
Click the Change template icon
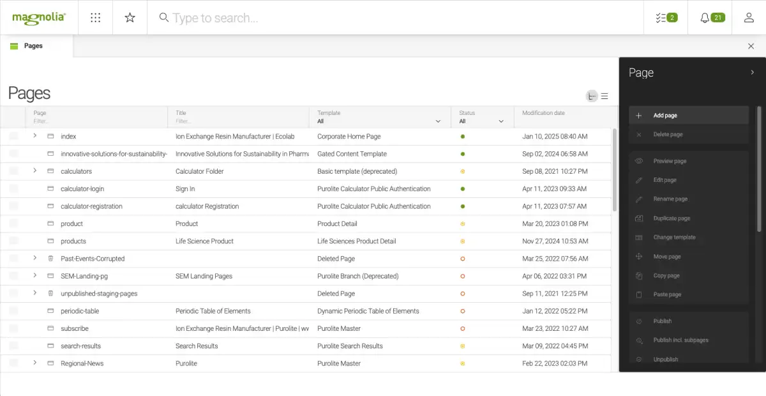(x=639, y=238)
